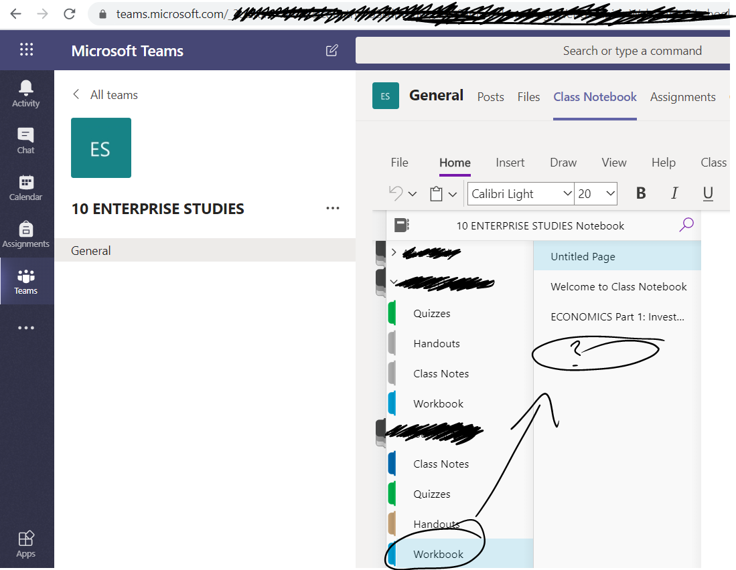Image resolution: width=736 pixels, height=570 pixels.
Task: Start a new chat compose icon
Action: click(x=332, y=50)
